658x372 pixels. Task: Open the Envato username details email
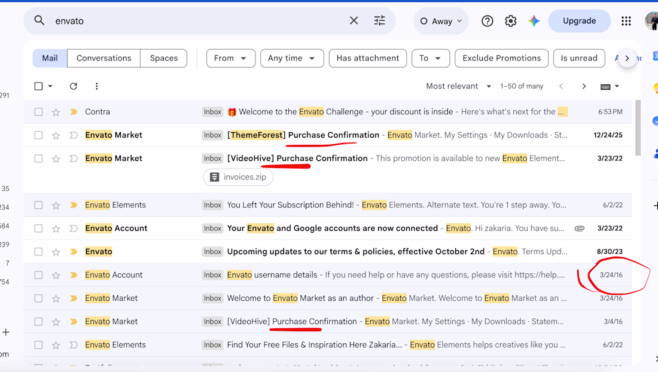coord(327,275)
